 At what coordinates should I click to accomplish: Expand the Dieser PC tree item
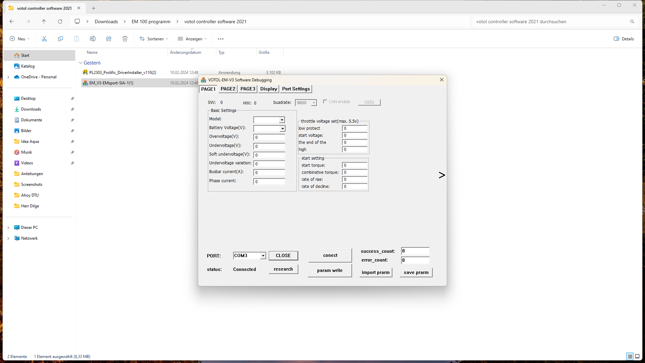tap(8, 228)
